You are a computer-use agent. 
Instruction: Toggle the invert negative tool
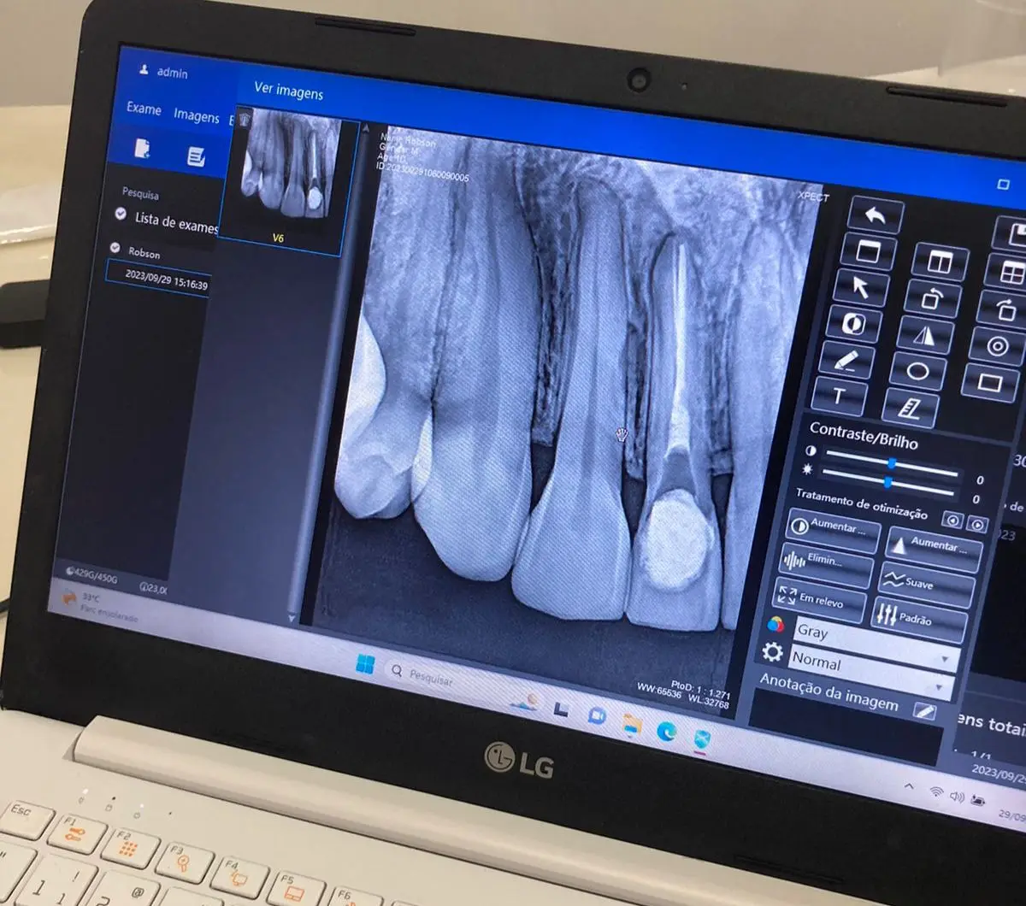pos(853,325)
